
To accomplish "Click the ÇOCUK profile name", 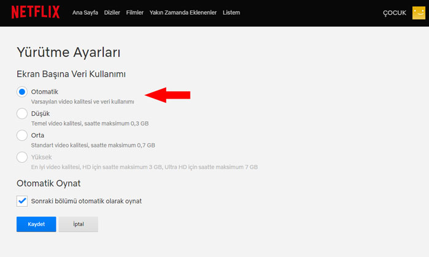I will pos(395,13).
